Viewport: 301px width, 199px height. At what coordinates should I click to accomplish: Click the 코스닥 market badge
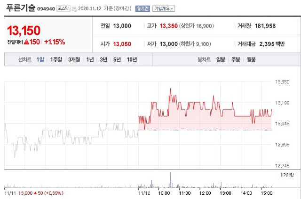(x=63, y=8)
